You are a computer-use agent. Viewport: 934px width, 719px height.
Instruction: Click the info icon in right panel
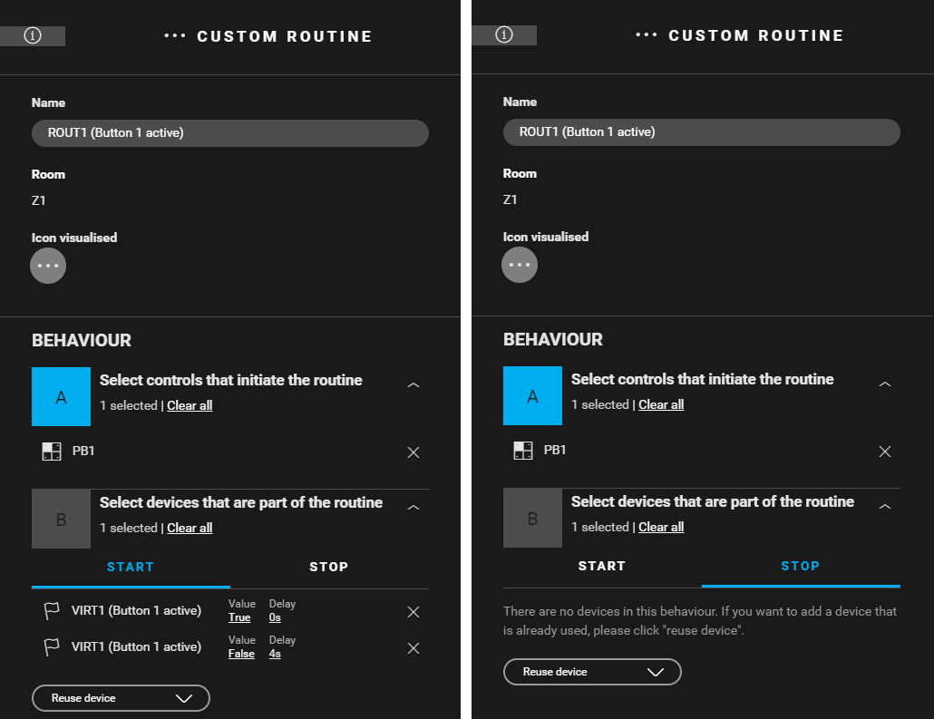(x=504, y=34)
